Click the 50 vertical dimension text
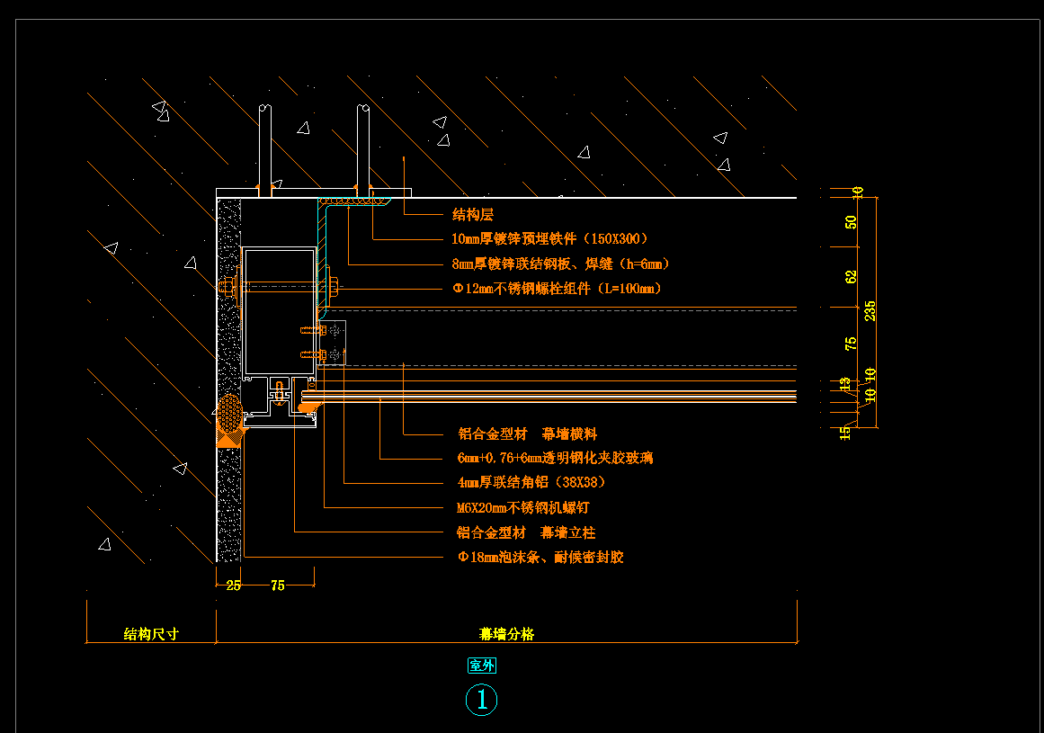1044x733 pixels. [x=852, y=222]
